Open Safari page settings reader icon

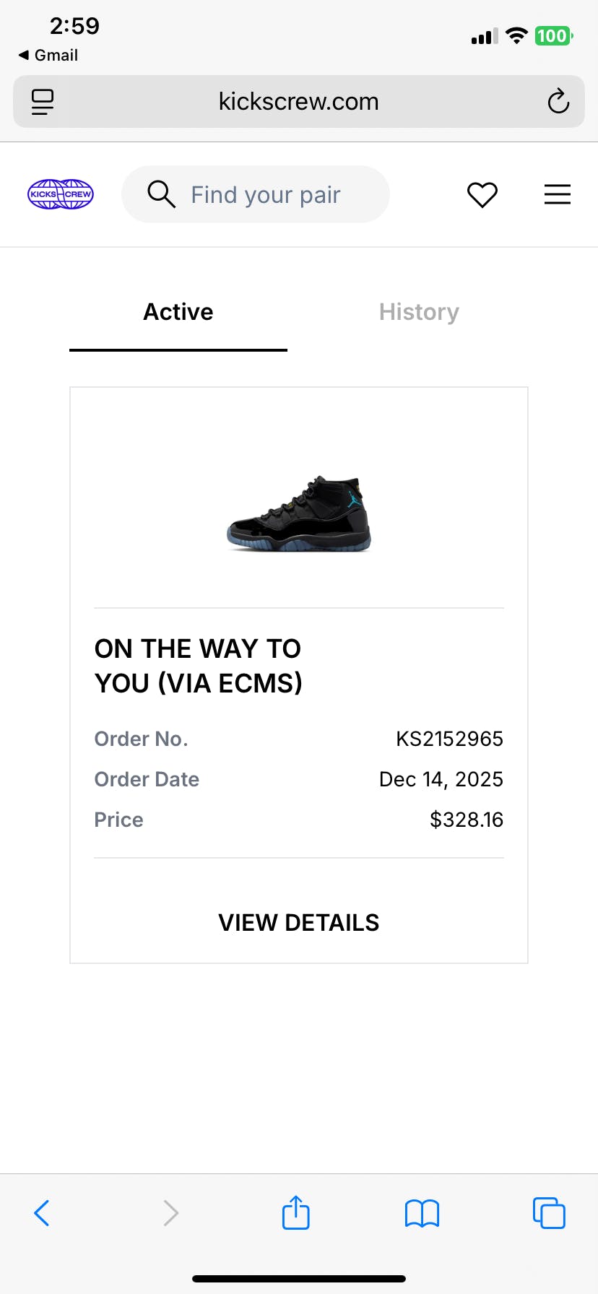point(43,102)
